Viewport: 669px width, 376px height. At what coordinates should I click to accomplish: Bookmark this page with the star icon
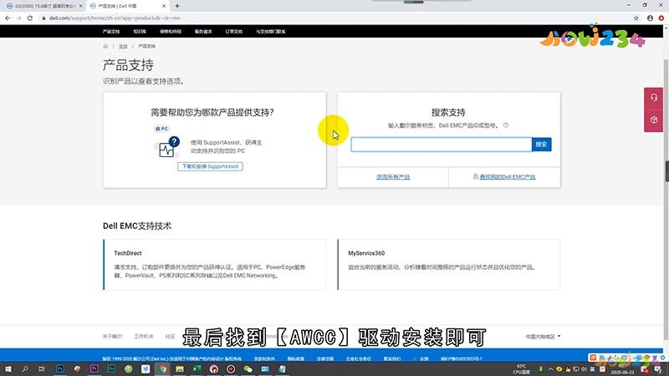[x=636, y=18]
